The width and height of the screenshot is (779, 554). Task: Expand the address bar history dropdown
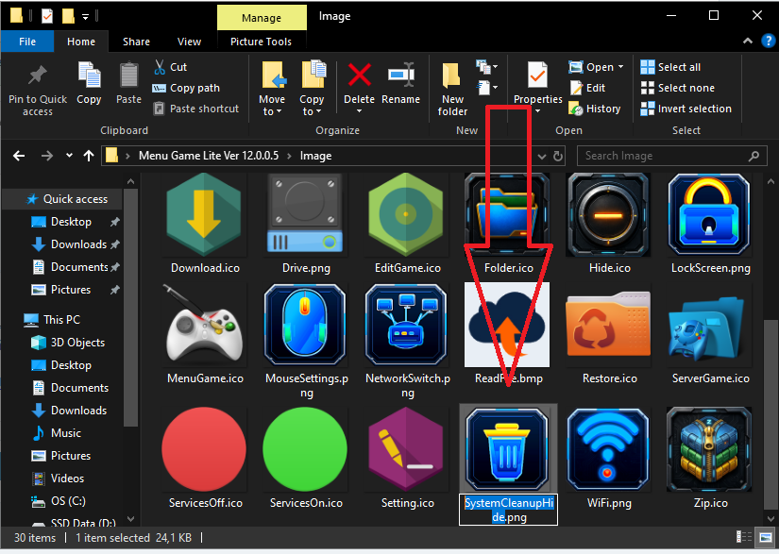(x=542, y=157)
